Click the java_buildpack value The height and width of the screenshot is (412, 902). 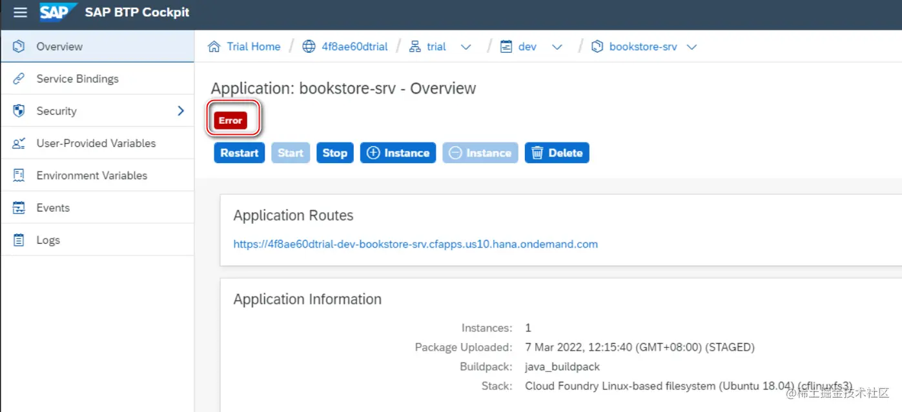pyautogui.click(x=562, y=366)
